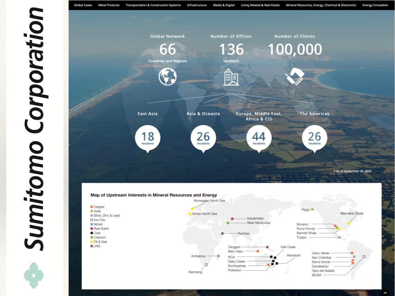Click the Wandoan label
The width and height of the screenshot is (395, 296).
coord(294,255)
